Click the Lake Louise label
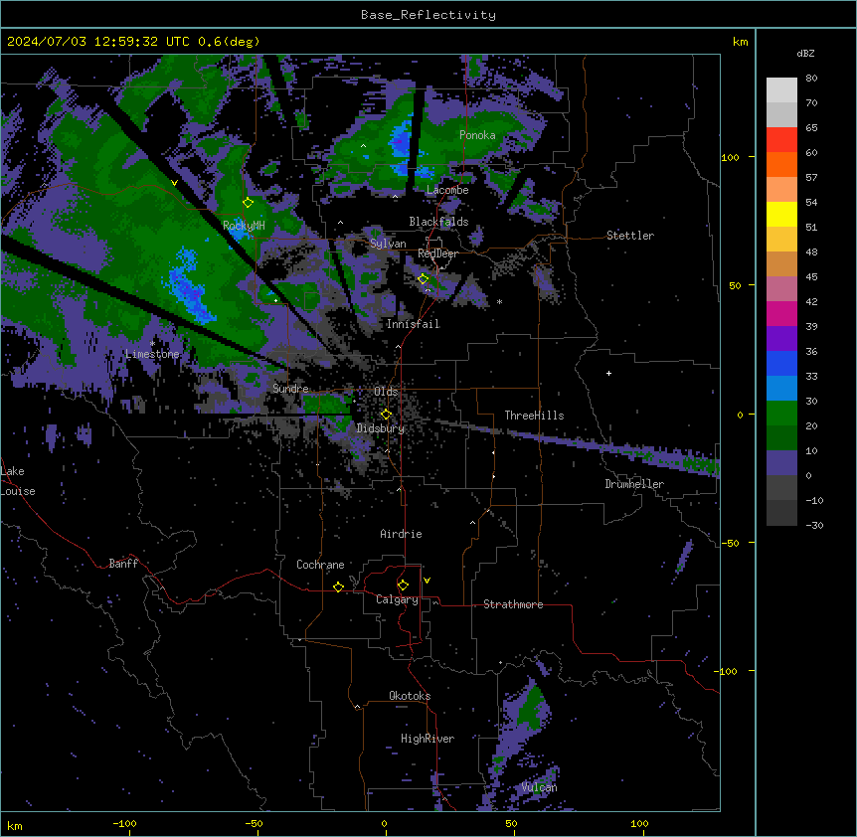This screenshot has height=837, width=857. pos(18,481)
